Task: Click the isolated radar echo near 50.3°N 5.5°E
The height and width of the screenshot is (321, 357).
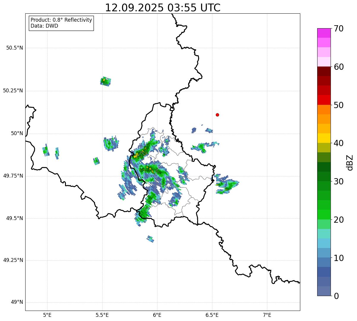Action: pyautogui.click(x=105, y=81)
